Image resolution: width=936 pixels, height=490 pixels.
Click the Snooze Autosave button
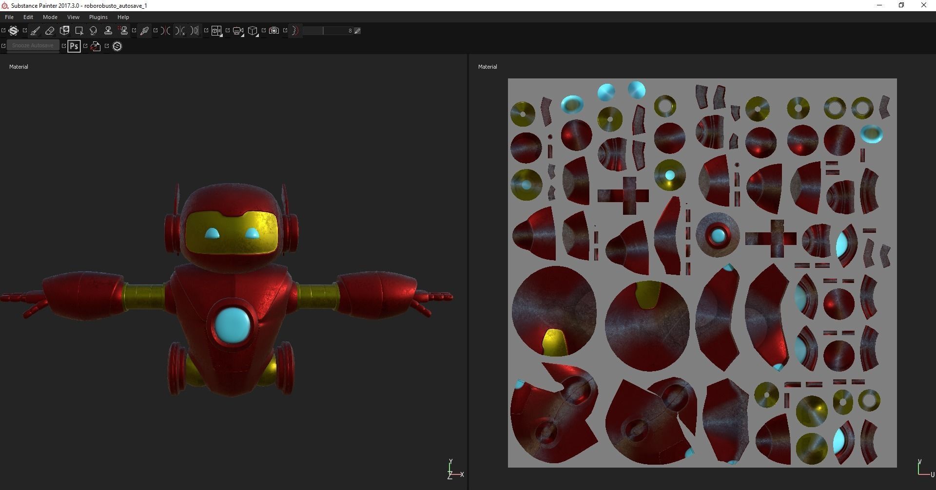coord(33,46)
